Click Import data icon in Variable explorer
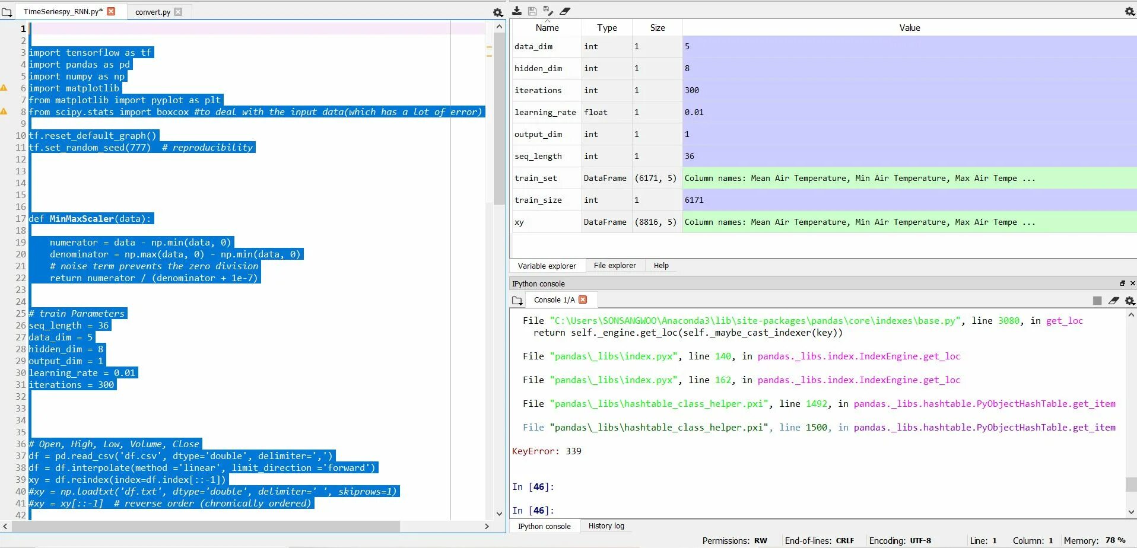Viewport: 1137px width, 548px height. pyautogui.click(x=517, y=11)
